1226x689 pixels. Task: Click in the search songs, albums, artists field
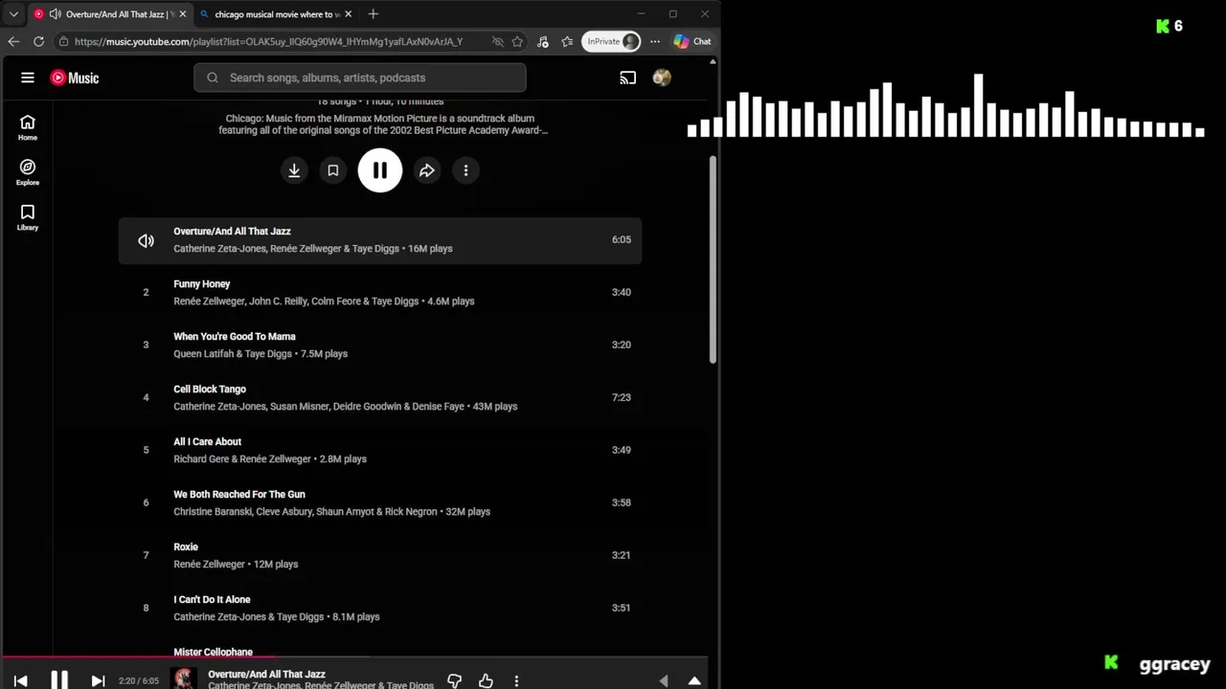(360, 78)
